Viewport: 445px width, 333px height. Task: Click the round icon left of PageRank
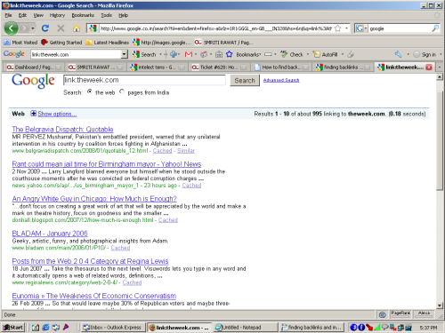tap(383, 314)
